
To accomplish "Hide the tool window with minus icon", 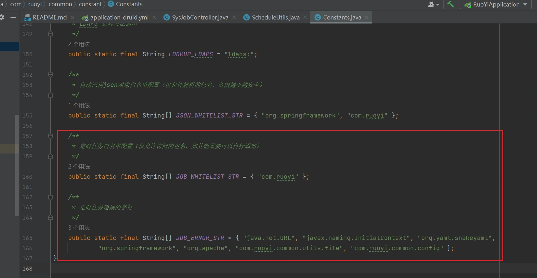I will (13, 17).
